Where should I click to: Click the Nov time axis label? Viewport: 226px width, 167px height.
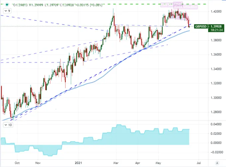pyautogui.click(x=38, y=163)
